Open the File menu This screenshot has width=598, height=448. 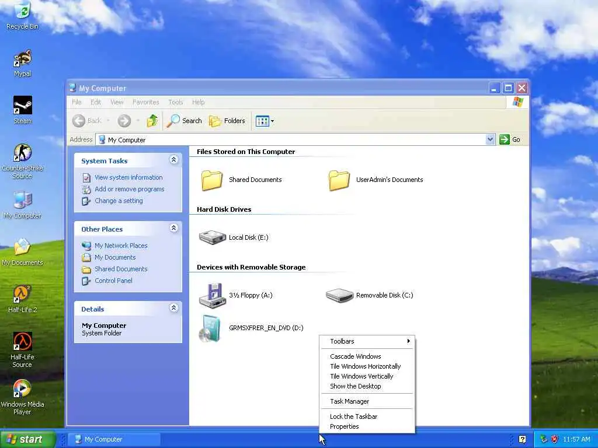77,102
